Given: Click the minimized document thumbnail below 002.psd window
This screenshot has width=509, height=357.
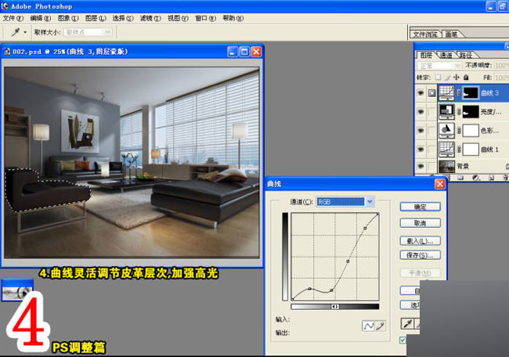Looking at the screenshot, I should click(17, 290).
